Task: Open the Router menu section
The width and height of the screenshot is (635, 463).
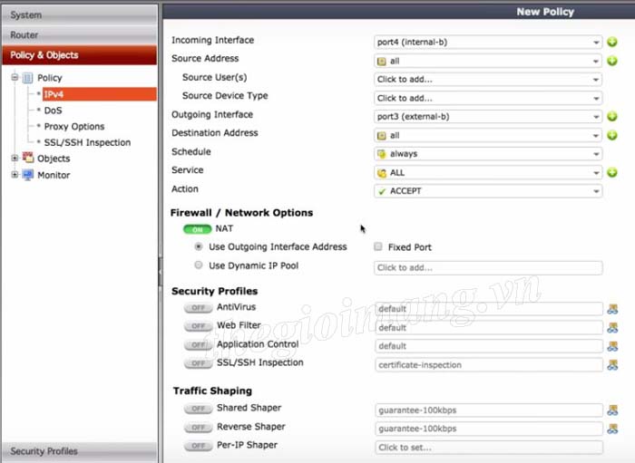Action: click(79, 34)
